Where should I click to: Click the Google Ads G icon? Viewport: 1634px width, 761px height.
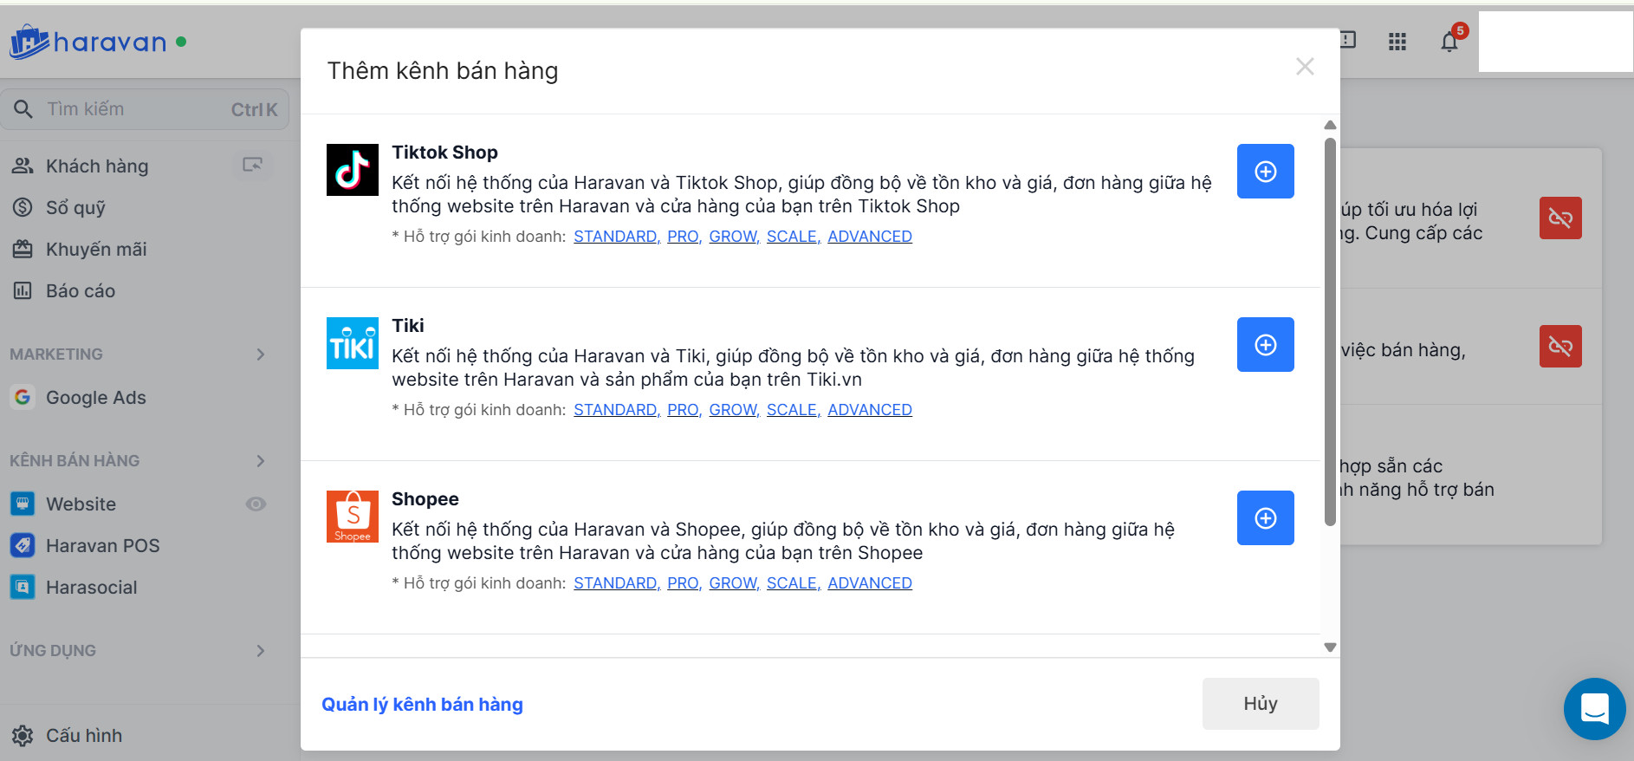23,397
